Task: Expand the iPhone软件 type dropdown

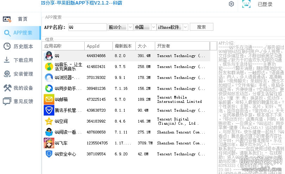Action: [x=184, y=27]
